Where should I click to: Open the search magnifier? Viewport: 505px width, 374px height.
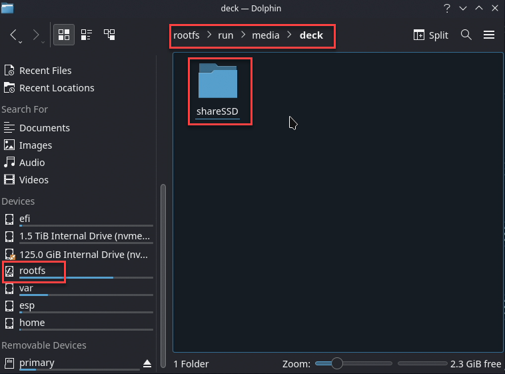pyautogui.click(x=466, y=35)
